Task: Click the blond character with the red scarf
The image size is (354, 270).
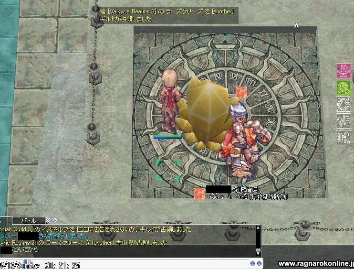Action: [170, 101]
